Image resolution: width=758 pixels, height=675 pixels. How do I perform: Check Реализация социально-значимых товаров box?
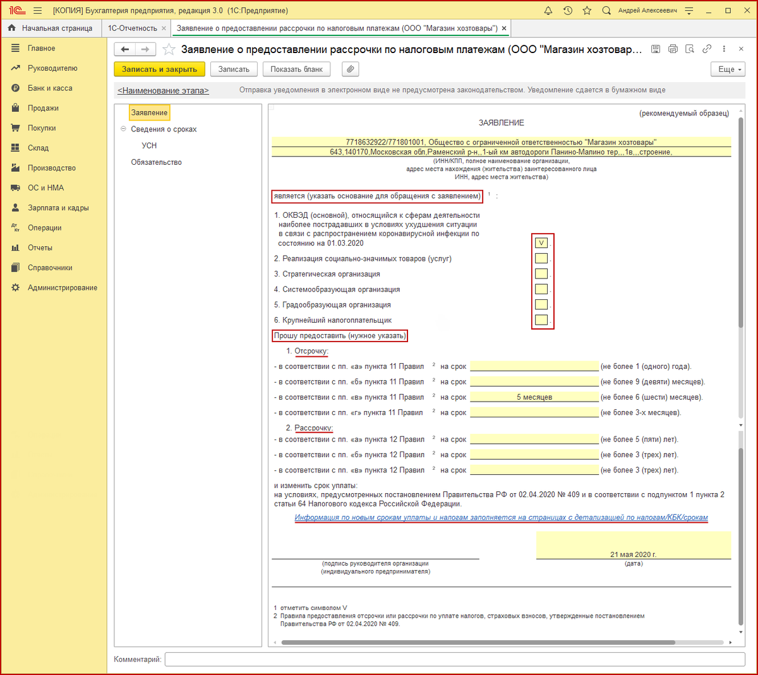pos(541,258)
